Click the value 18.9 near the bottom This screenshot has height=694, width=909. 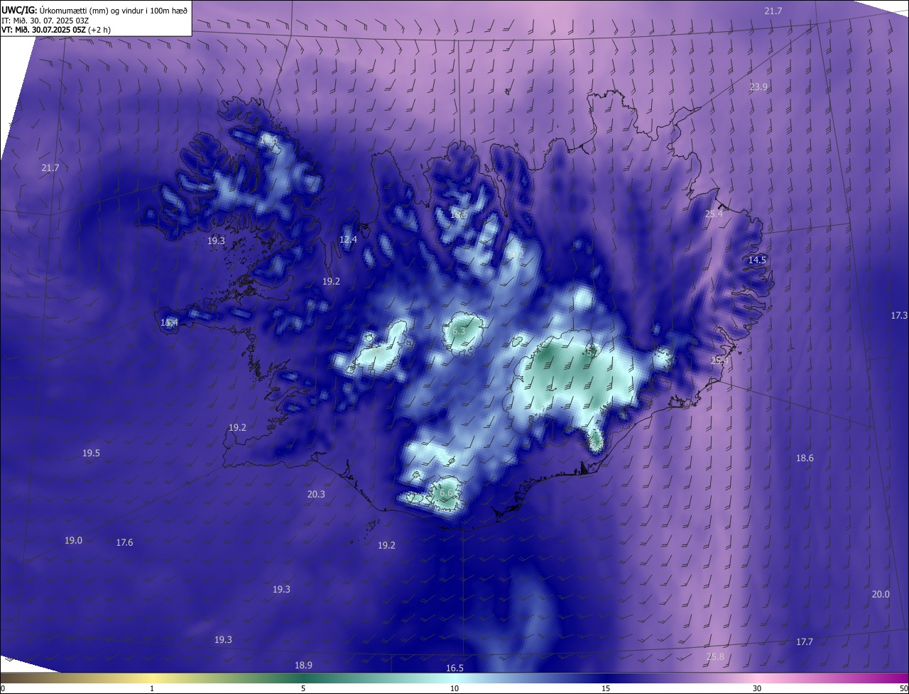click(x=303, y=665)
